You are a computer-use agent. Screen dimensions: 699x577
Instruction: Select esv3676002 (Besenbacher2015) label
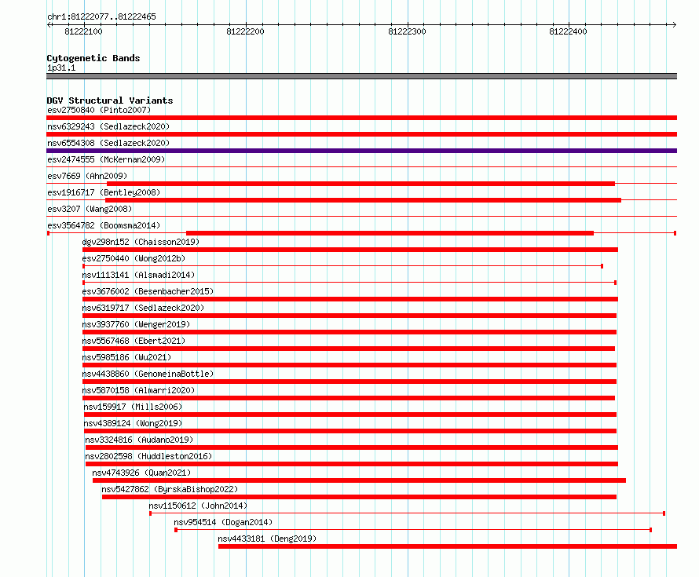coord(148,291)
